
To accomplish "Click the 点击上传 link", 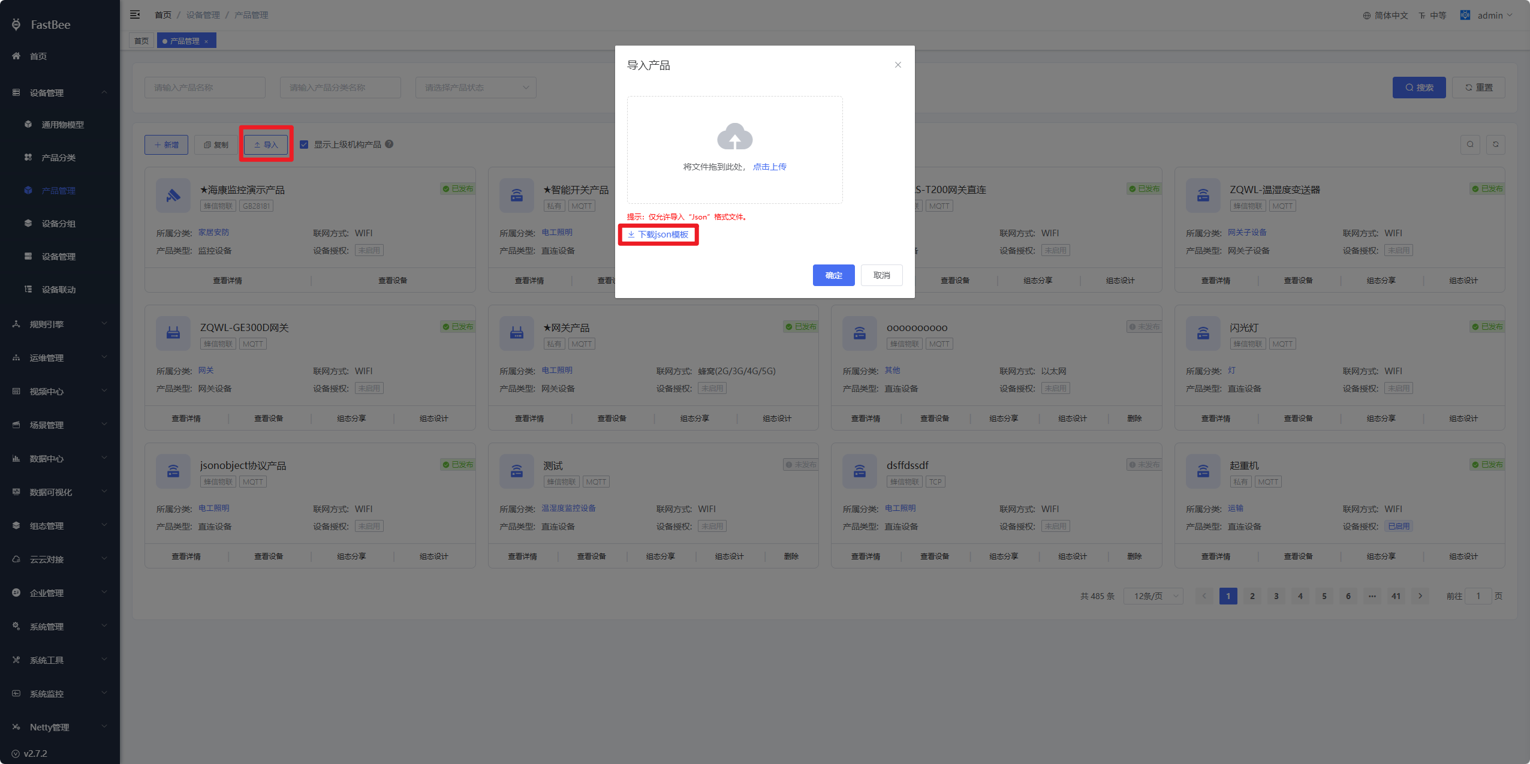I will point(769,167).
